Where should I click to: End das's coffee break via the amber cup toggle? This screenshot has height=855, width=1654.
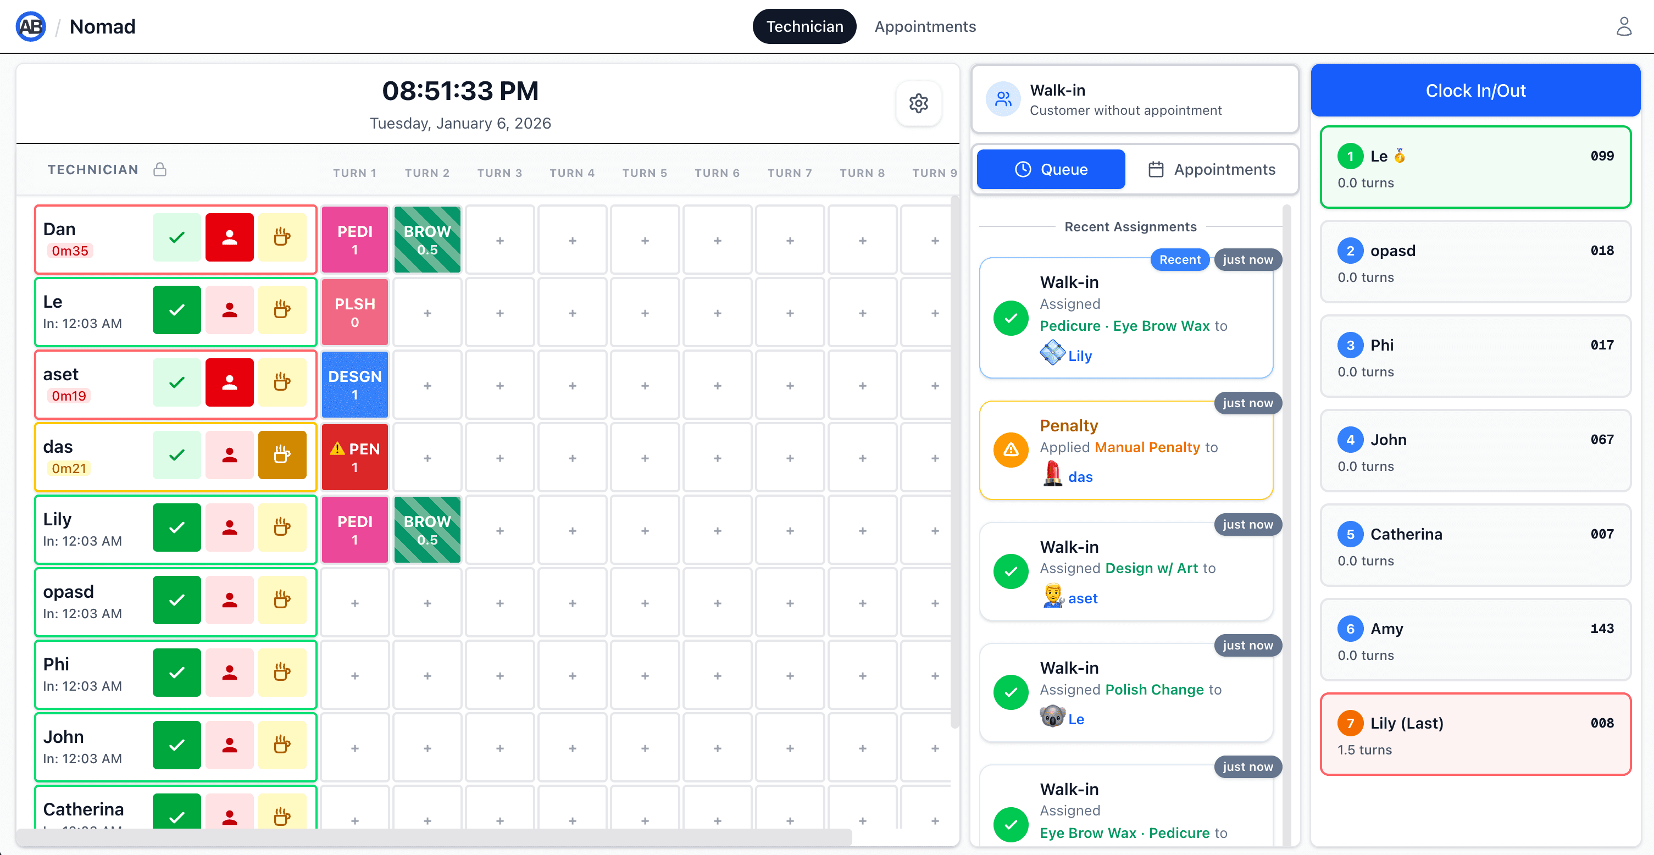[x=282, y=455]
